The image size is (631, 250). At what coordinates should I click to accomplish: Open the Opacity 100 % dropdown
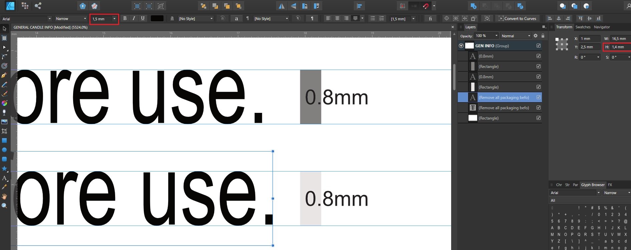(x=497, y=36)
